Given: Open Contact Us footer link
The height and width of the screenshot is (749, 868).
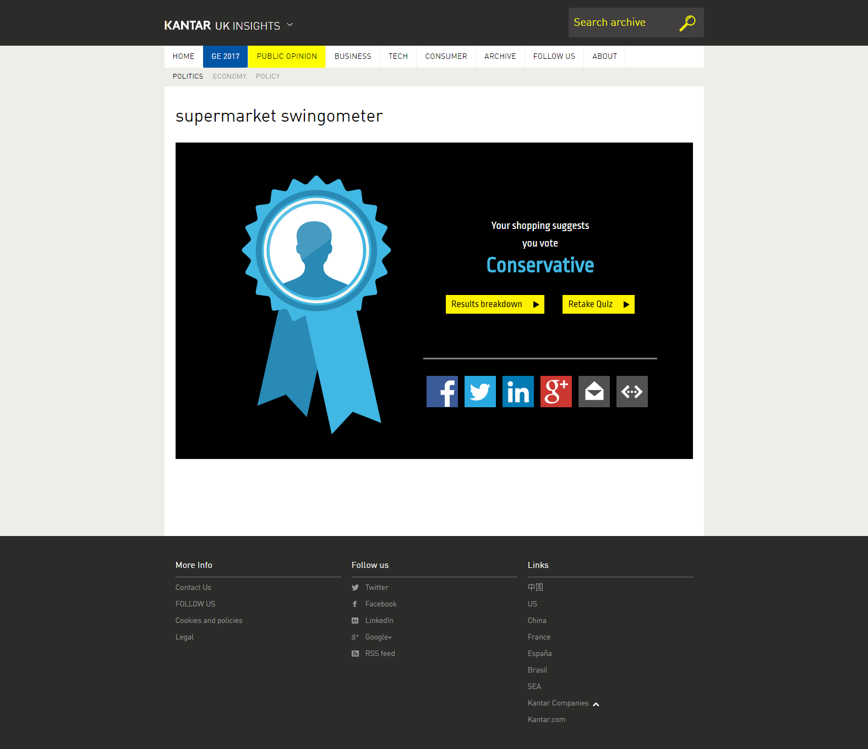Looking at the screenshot, I should coord(193,588).
